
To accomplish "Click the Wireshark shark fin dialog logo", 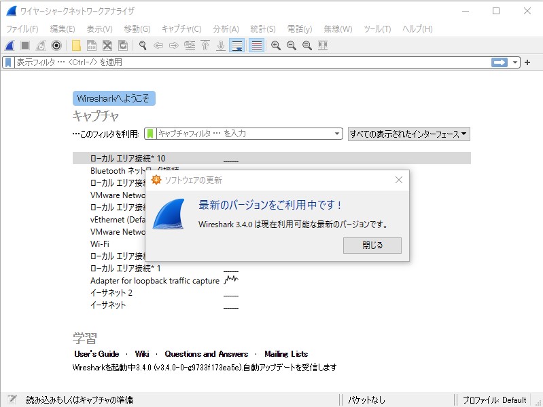I will (169, 214).
